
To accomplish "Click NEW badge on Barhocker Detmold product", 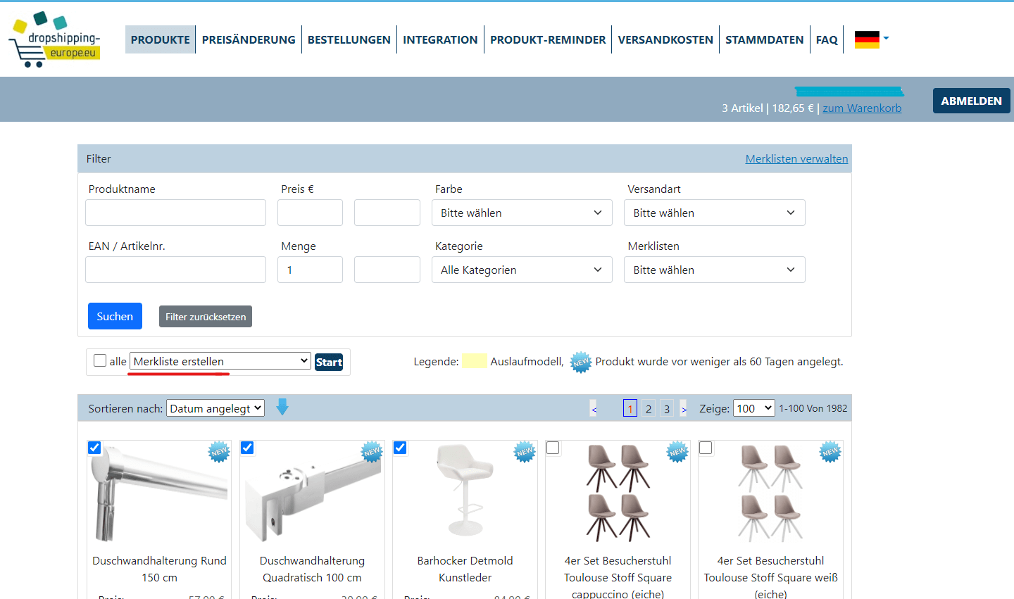I will click(x=525, y=452).
